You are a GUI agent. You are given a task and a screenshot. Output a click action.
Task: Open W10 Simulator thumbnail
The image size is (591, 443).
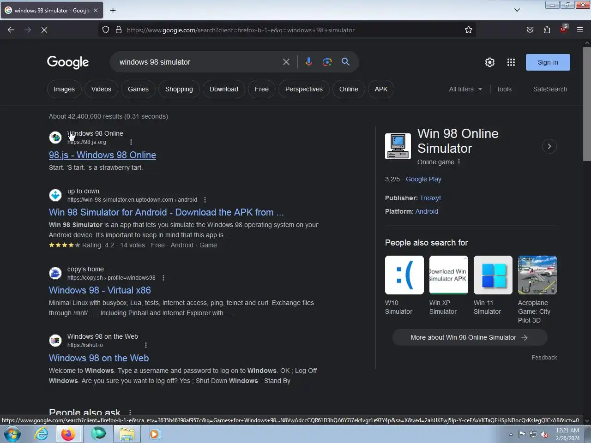pos(404,275)
